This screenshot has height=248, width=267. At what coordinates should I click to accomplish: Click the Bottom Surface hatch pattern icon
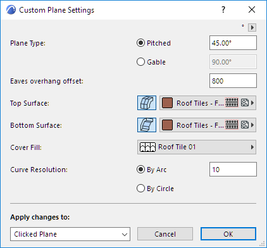coord(232,125)
